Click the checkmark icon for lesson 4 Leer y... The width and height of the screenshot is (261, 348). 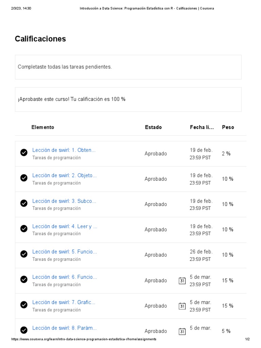24,229
